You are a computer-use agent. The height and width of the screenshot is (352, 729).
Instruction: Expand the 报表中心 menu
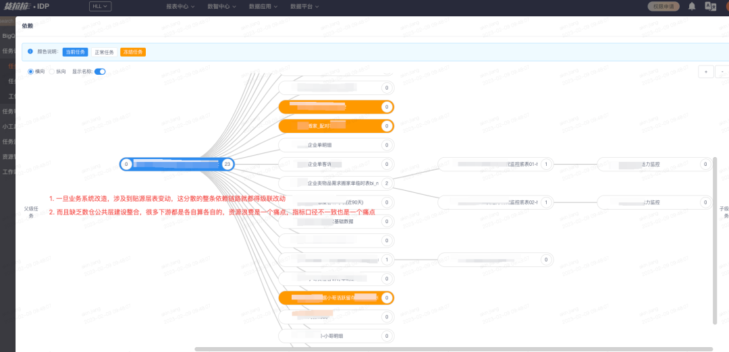tap(180, 6)
